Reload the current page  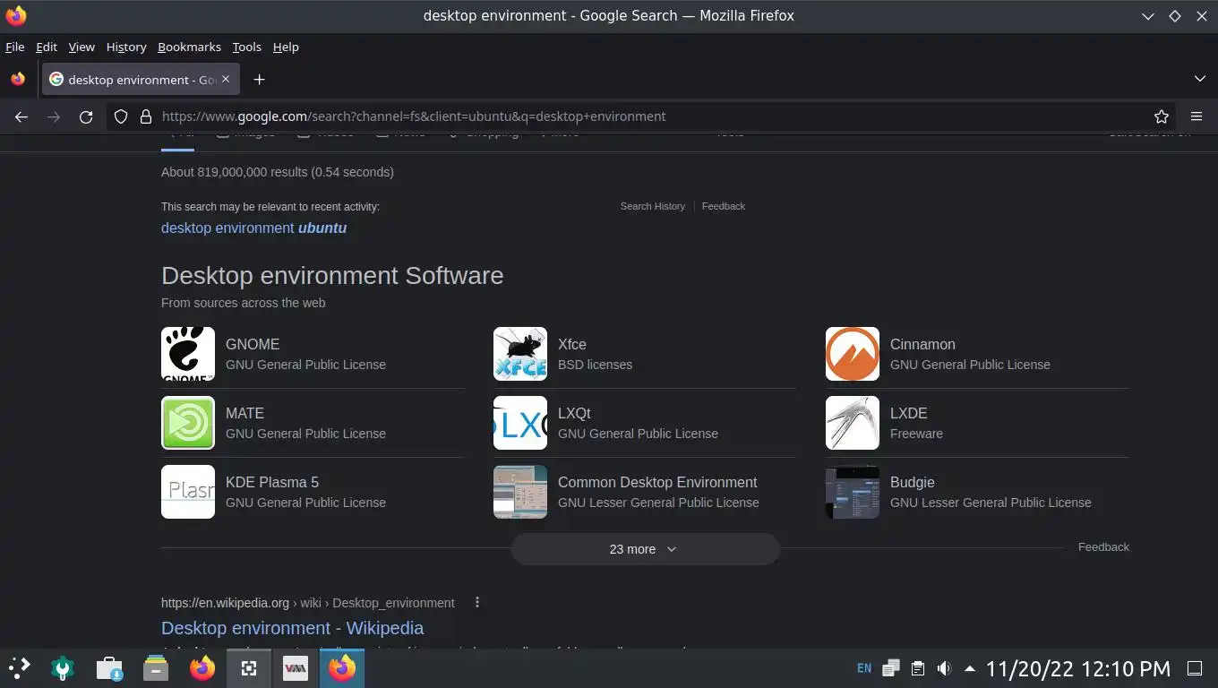point(86,116)
